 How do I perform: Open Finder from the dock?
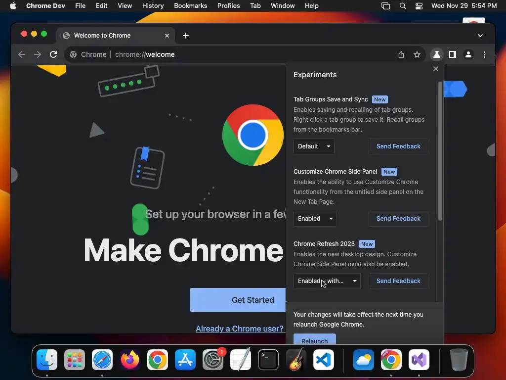click(x=47, y=360)
